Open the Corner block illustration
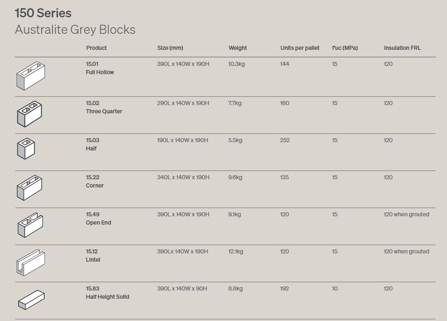 click(x=29, y=187)
